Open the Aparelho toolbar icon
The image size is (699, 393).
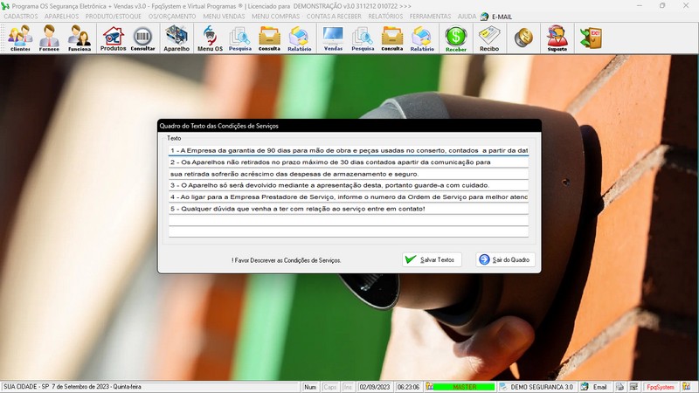pos(176,38)
